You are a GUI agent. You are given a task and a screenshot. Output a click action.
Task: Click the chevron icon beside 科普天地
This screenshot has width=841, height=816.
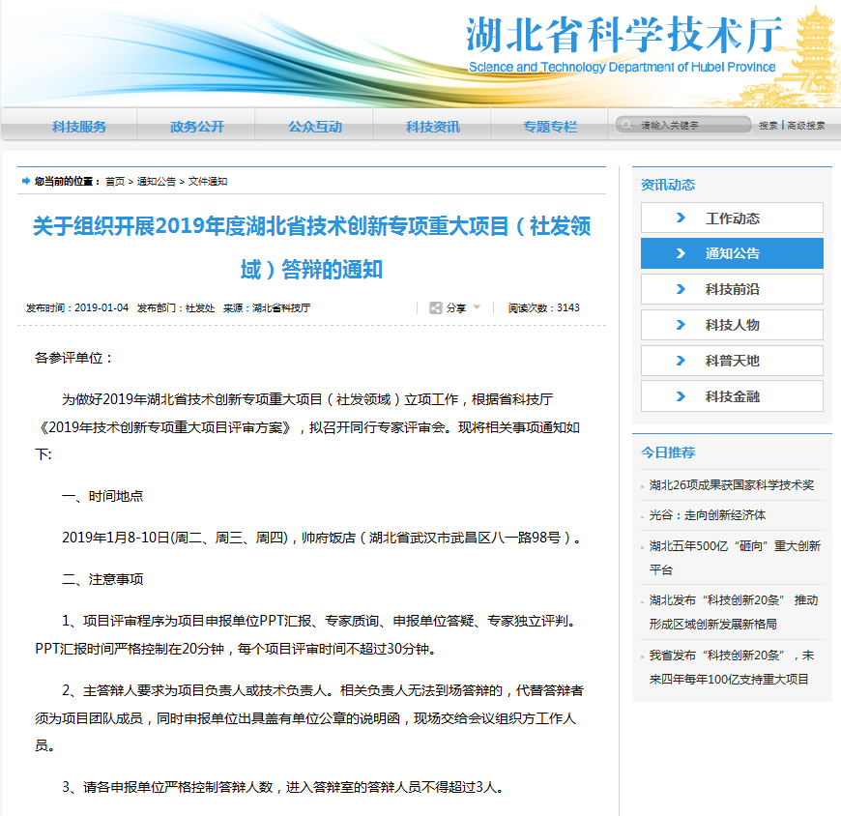(x=681, y=361)
